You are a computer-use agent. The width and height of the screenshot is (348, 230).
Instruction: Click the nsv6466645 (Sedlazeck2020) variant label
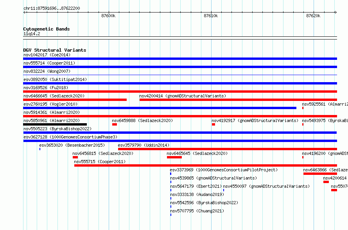click(54, 96)
